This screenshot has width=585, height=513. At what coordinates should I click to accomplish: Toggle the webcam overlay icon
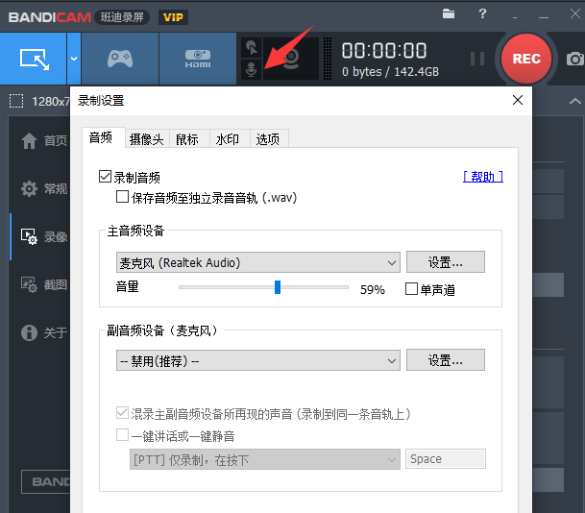click(291, 59)
